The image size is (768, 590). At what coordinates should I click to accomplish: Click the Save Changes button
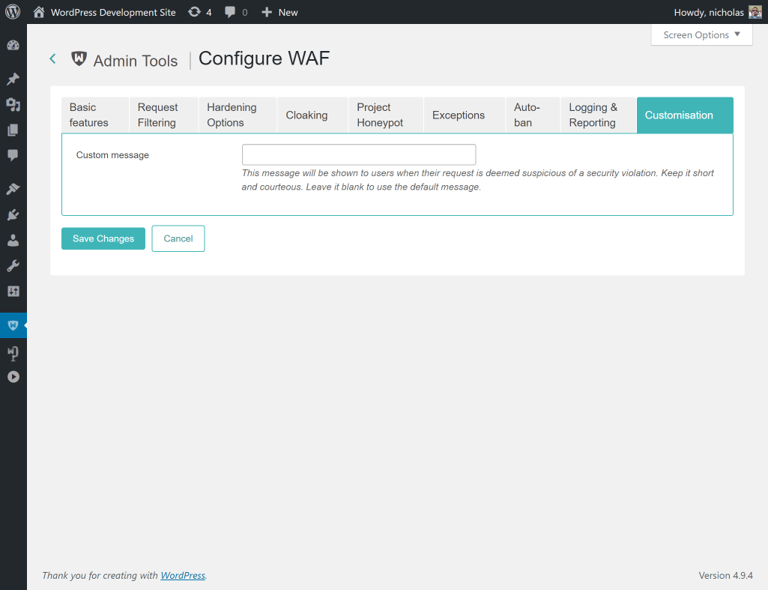point(103,238)
